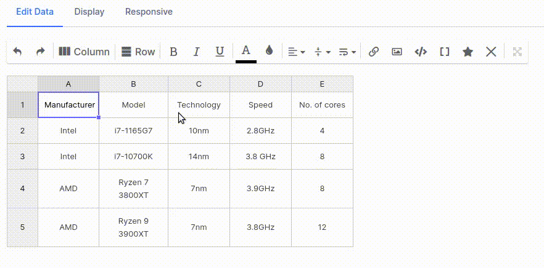Expand horizontal alignment dropdown
The image size is (544, 268).
(x=297, y=52)
